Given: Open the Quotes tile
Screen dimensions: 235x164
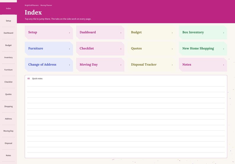Looking at the screenshot, I should 152,48.
